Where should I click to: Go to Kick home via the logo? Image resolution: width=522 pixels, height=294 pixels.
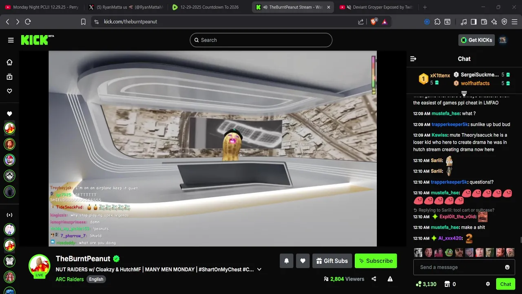(x=37, y=40)
